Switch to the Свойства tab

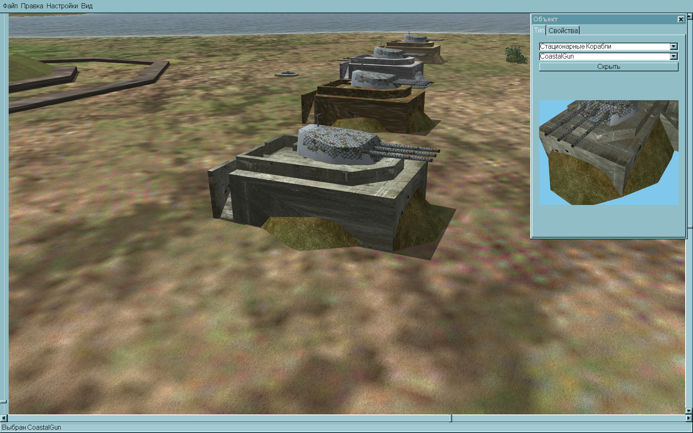[563, 31]
